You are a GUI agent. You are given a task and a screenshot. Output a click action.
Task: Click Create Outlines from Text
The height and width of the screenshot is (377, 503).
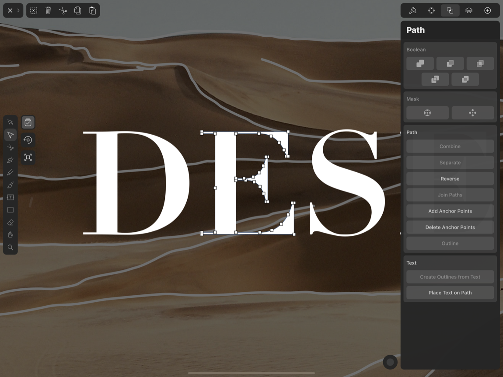450,276
